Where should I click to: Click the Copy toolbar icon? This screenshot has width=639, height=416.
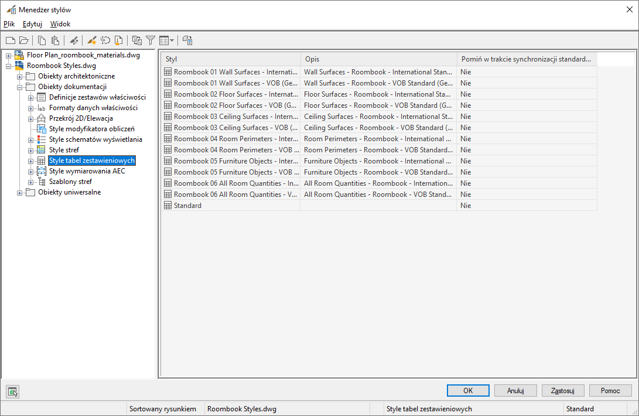[42, 40]
